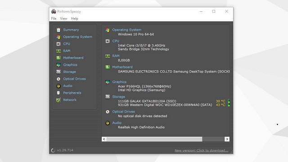Click the Motherboard icon in sidebar
Screen dimensions: 288x162
(x=58, y=58)
